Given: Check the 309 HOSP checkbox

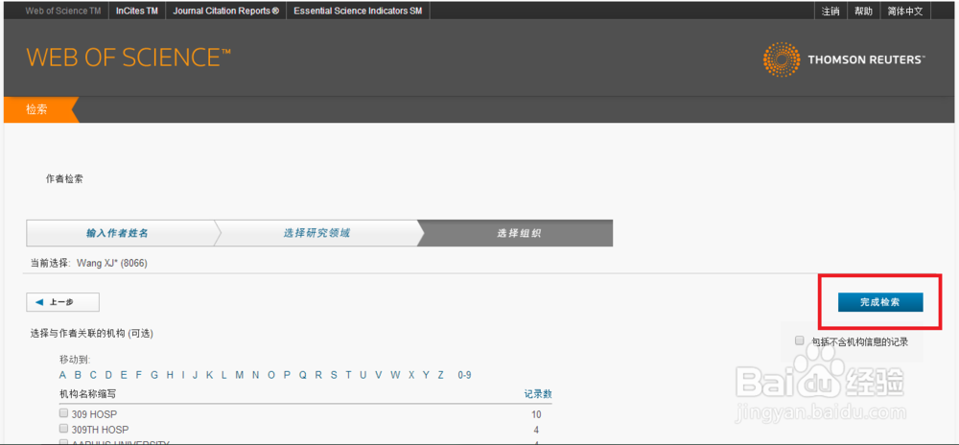Looking at the screenshot, I should [x=63, y=413].
